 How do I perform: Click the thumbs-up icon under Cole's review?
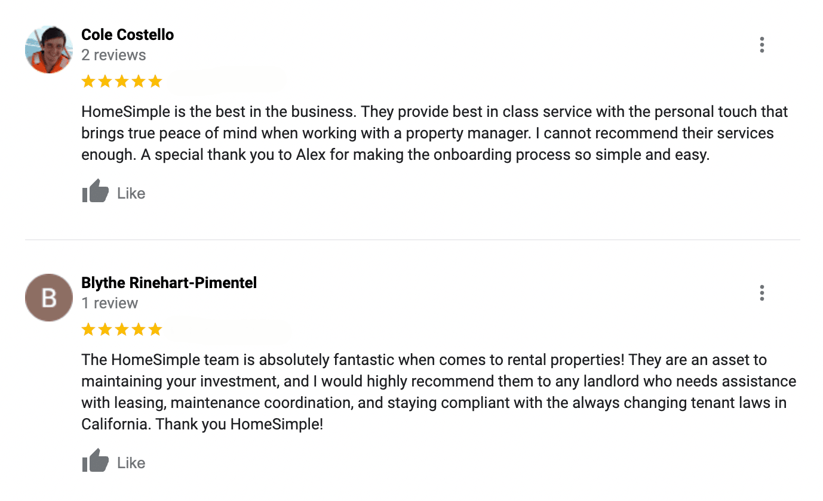click(x=95, y=191)
